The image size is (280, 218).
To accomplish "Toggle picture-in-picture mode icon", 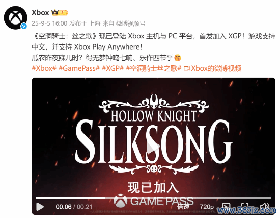I will pyautogui.click(x=226, y=207).
